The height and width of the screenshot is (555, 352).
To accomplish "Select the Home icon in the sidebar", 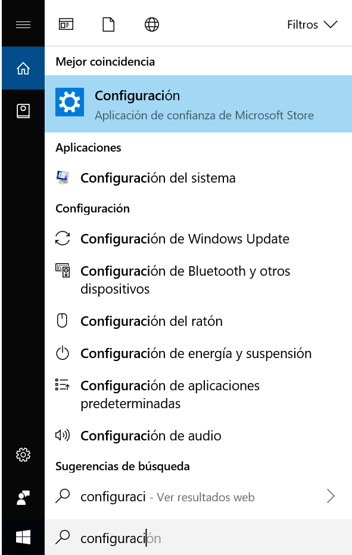I will coord(23,68).
